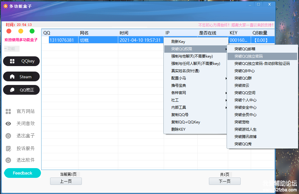Open 官方网站 via its grid icon
299x194 pixels.
8,111
